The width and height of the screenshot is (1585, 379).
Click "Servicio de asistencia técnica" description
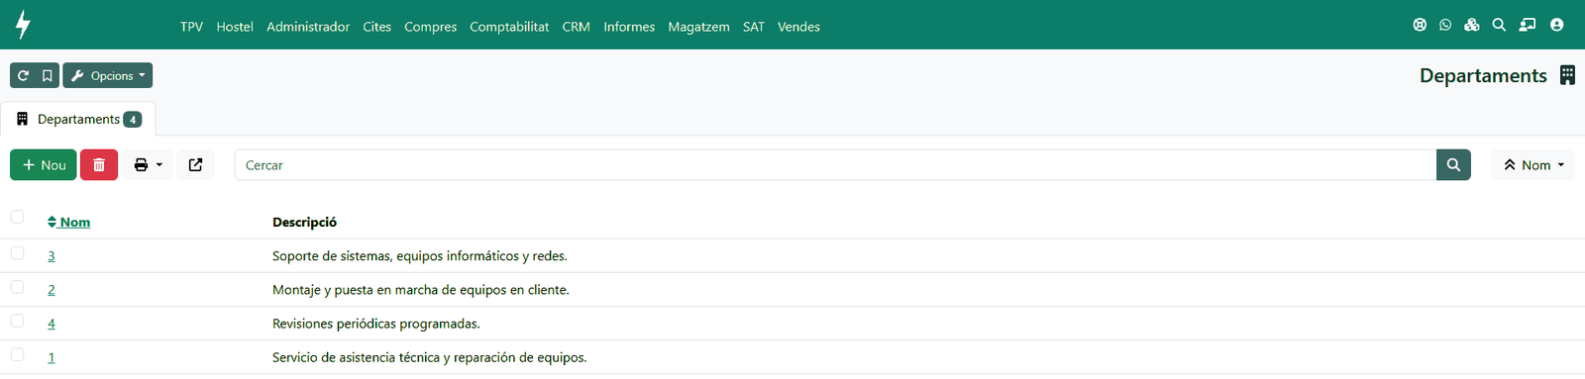[x=430, y=357]
